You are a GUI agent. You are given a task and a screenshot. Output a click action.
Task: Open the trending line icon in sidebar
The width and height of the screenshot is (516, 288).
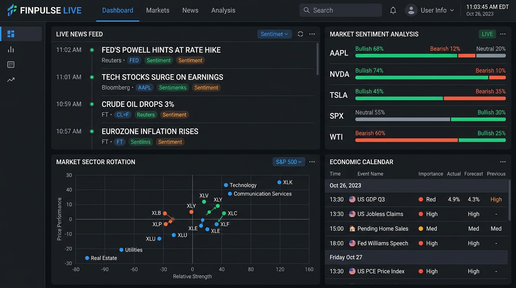point(11,79)
